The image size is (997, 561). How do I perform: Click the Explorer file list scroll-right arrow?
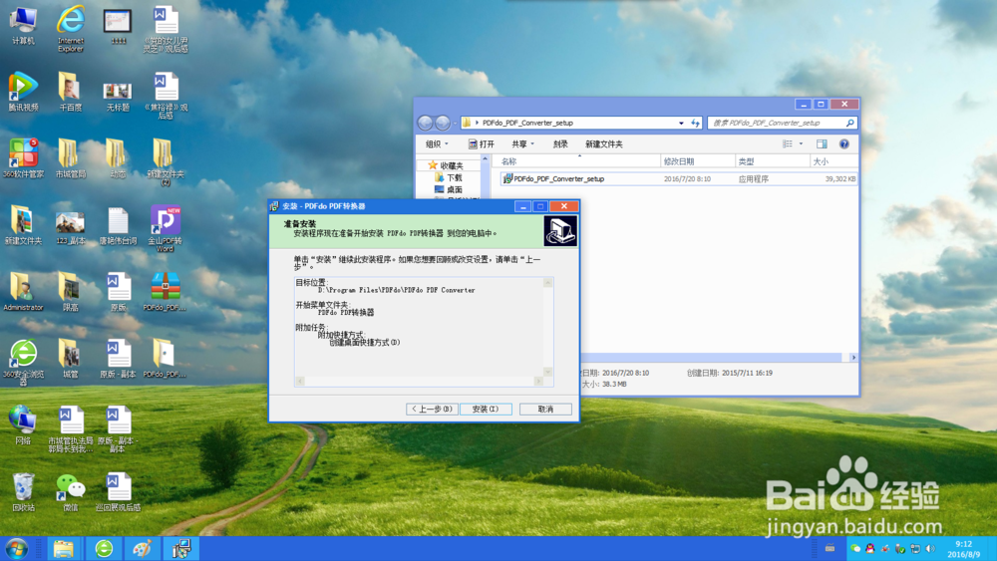[853, 358]
